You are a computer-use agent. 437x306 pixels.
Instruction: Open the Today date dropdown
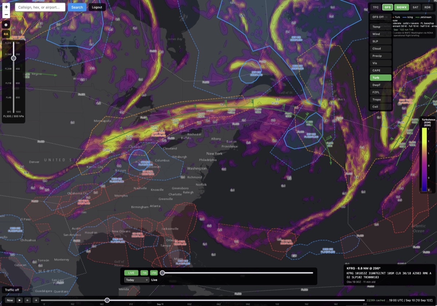click(137, 280)
